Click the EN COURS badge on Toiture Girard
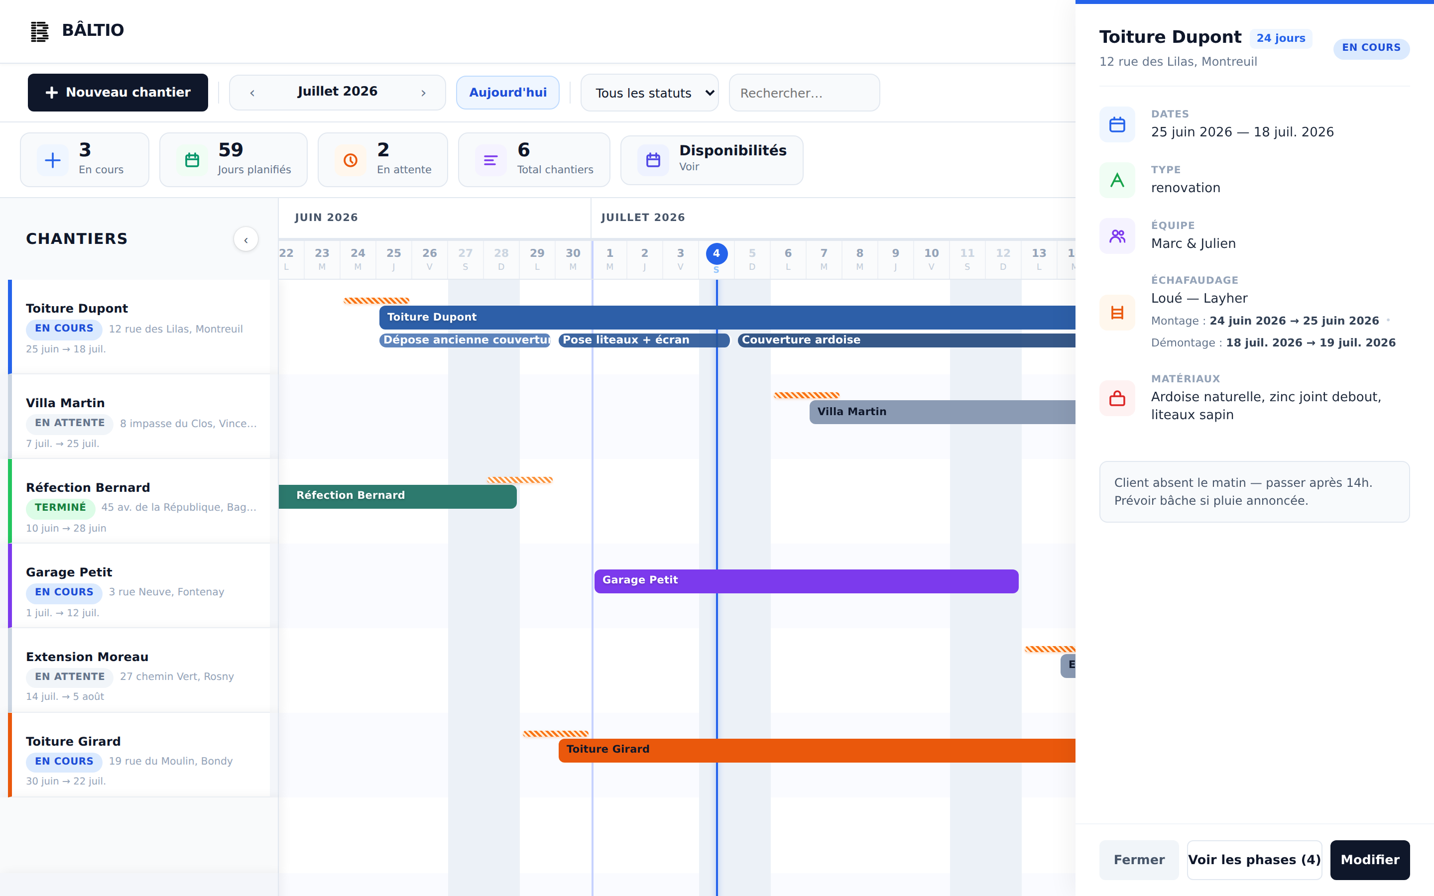The width and height of the screenshot is (1434, 896). pyautogui.click(x=64, y=762)
